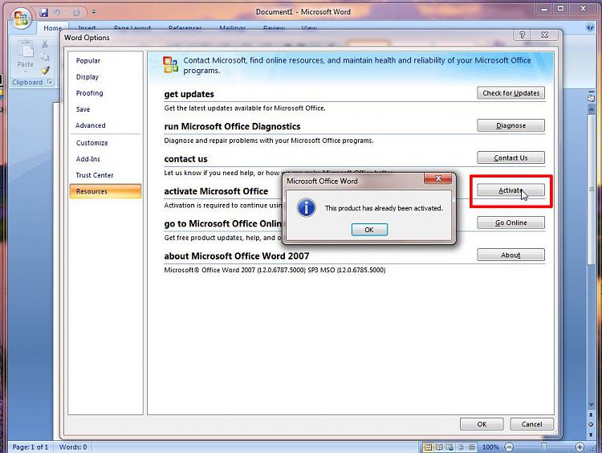
Task: Open Word Help icon in main window
Action: (x=590, y=27)
